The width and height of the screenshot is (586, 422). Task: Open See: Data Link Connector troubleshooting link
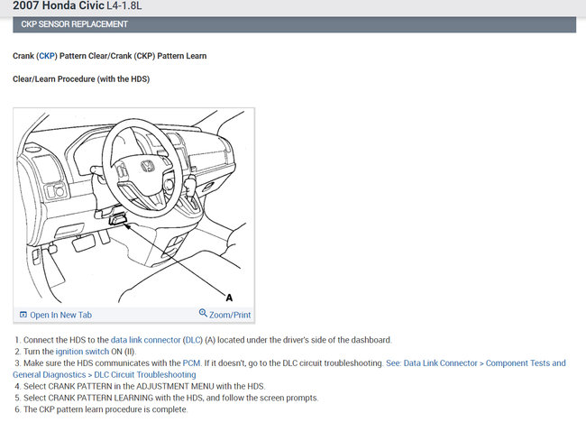click(x=289, y=369)
